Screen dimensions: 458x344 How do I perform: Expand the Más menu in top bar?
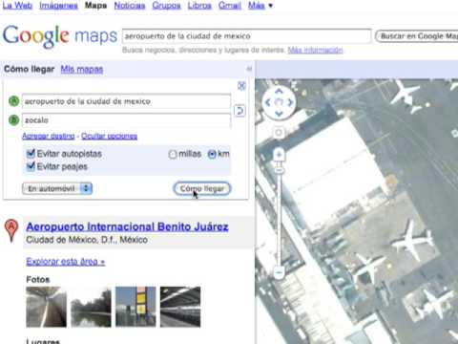point(260,6)
